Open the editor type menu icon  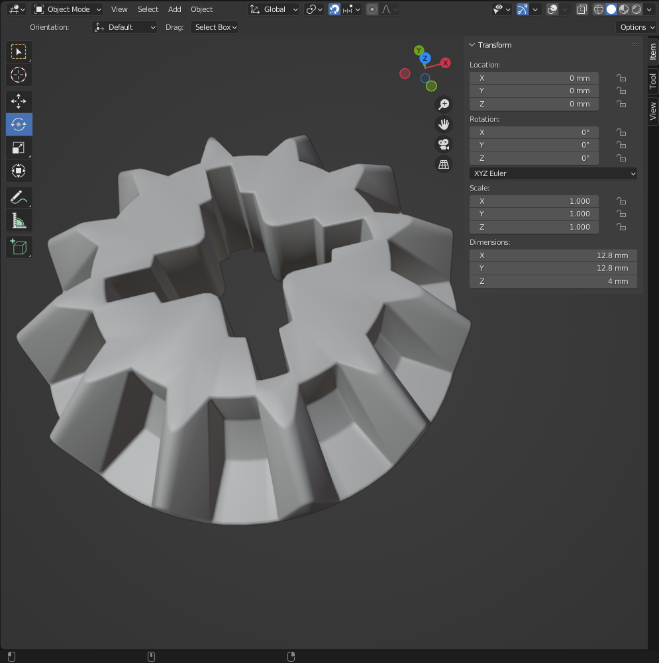coord(17,9)
